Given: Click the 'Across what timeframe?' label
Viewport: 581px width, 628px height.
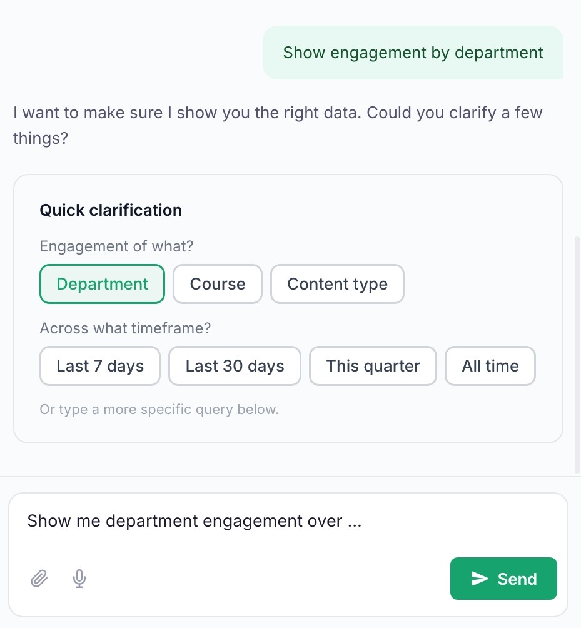Looking at the screenshot, I should pyautogui.click(x=125, y=328).
